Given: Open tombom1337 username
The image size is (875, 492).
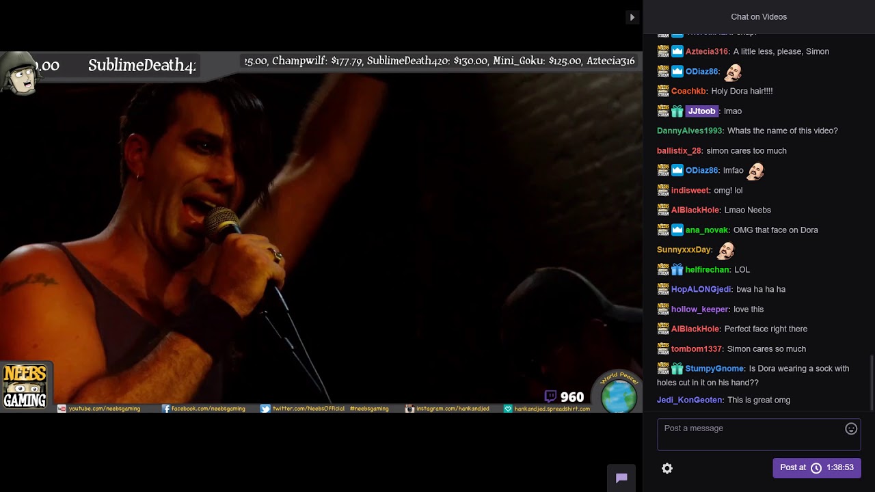Looking at the screenshot, I should point(697,348).
